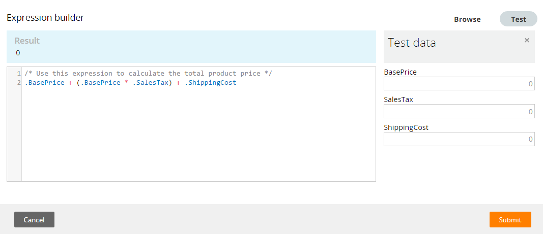This screenshot has width=543, height=234.
Task: Click the .ShippingCost property in expression
Action: (x=211, y=83)
